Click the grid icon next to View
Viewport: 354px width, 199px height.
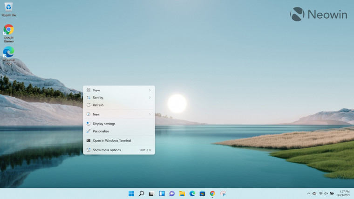click(88, 90)
